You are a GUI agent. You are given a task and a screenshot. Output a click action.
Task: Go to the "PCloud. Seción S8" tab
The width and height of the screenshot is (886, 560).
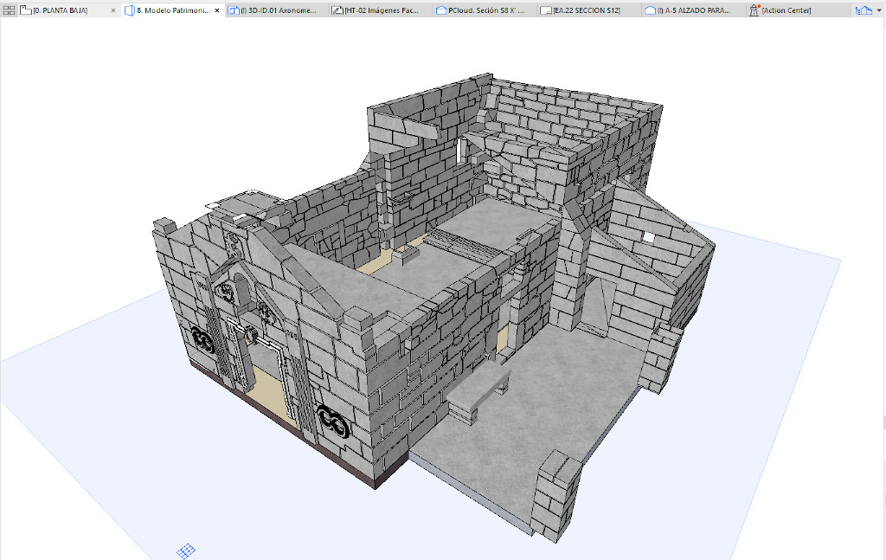pos(485,10)
